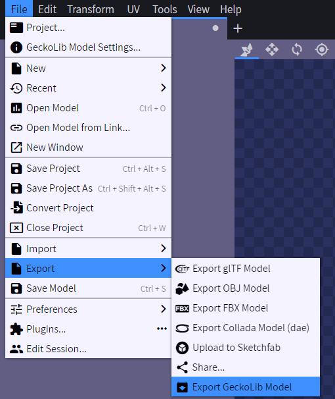The image size is (335, 399).
Task: Add a new tab with plus button
Action: coord(238,28)
